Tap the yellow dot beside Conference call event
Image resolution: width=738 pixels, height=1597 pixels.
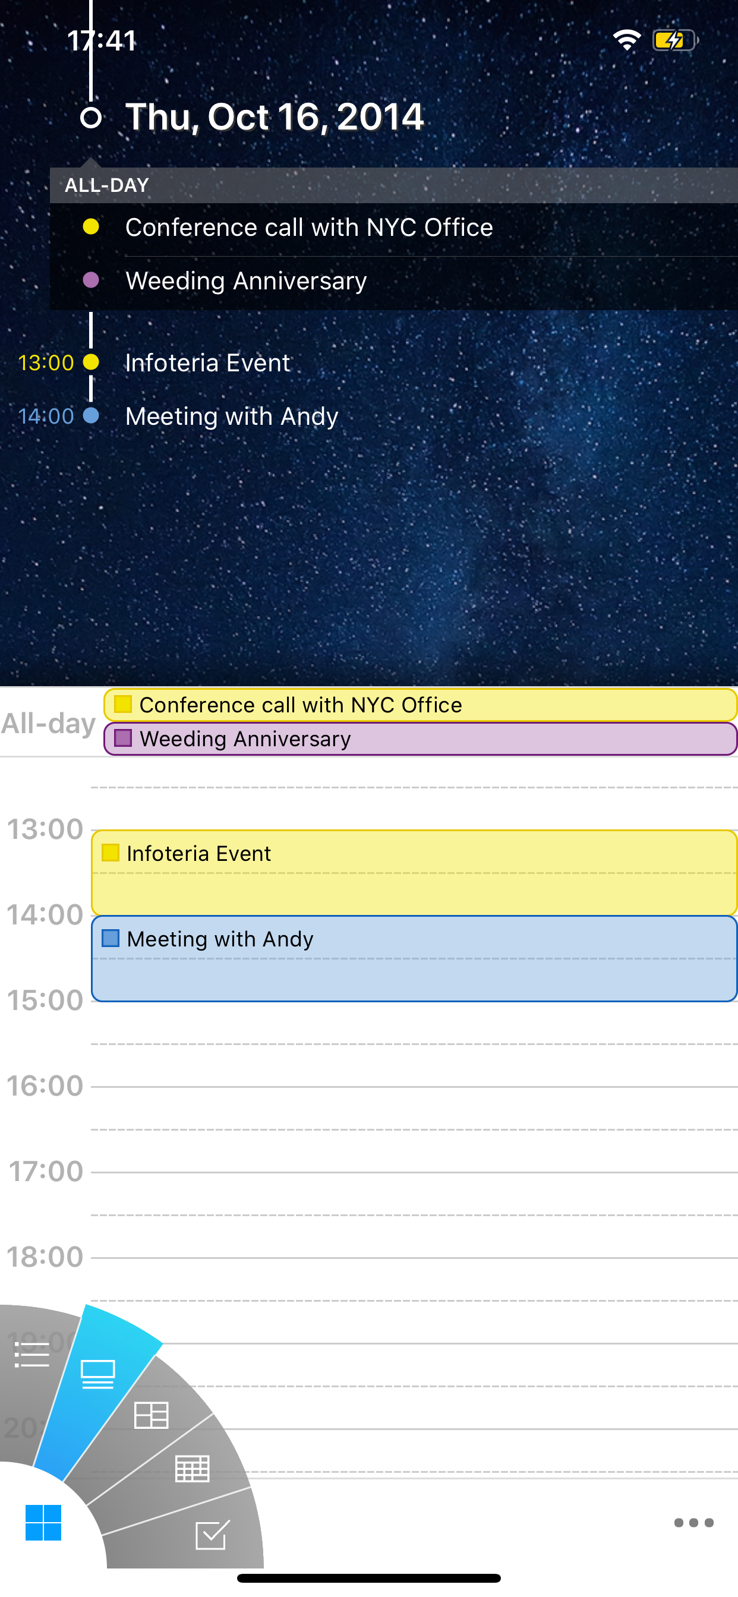click(90, 227)
